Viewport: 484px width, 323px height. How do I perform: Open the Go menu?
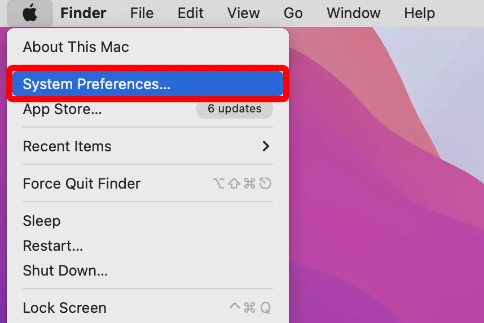[293, 14]
